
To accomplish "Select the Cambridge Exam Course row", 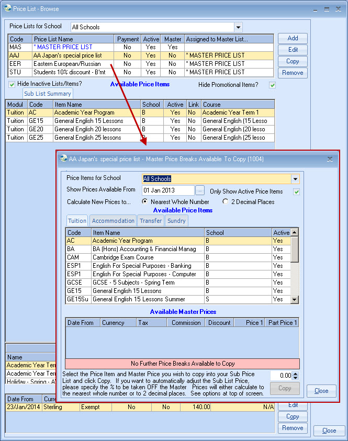I will 123,257.
